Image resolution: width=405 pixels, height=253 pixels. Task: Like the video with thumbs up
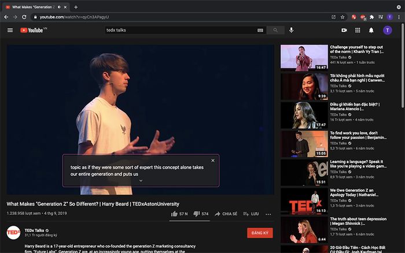tap(179, 214)
